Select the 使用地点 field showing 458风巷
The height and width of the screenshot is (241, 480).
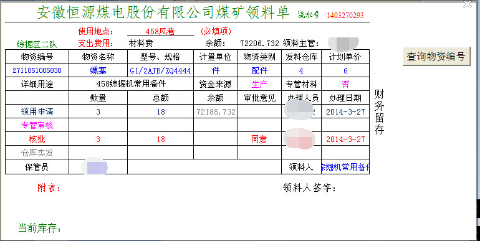click(160, 32)
